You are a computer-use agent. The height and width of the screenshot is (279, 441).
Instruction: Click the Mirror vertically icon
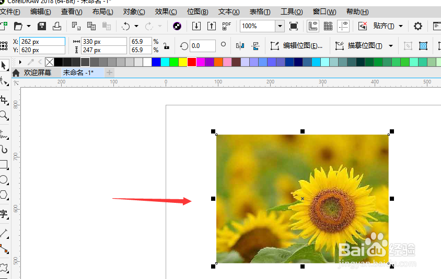coord(256,46)
